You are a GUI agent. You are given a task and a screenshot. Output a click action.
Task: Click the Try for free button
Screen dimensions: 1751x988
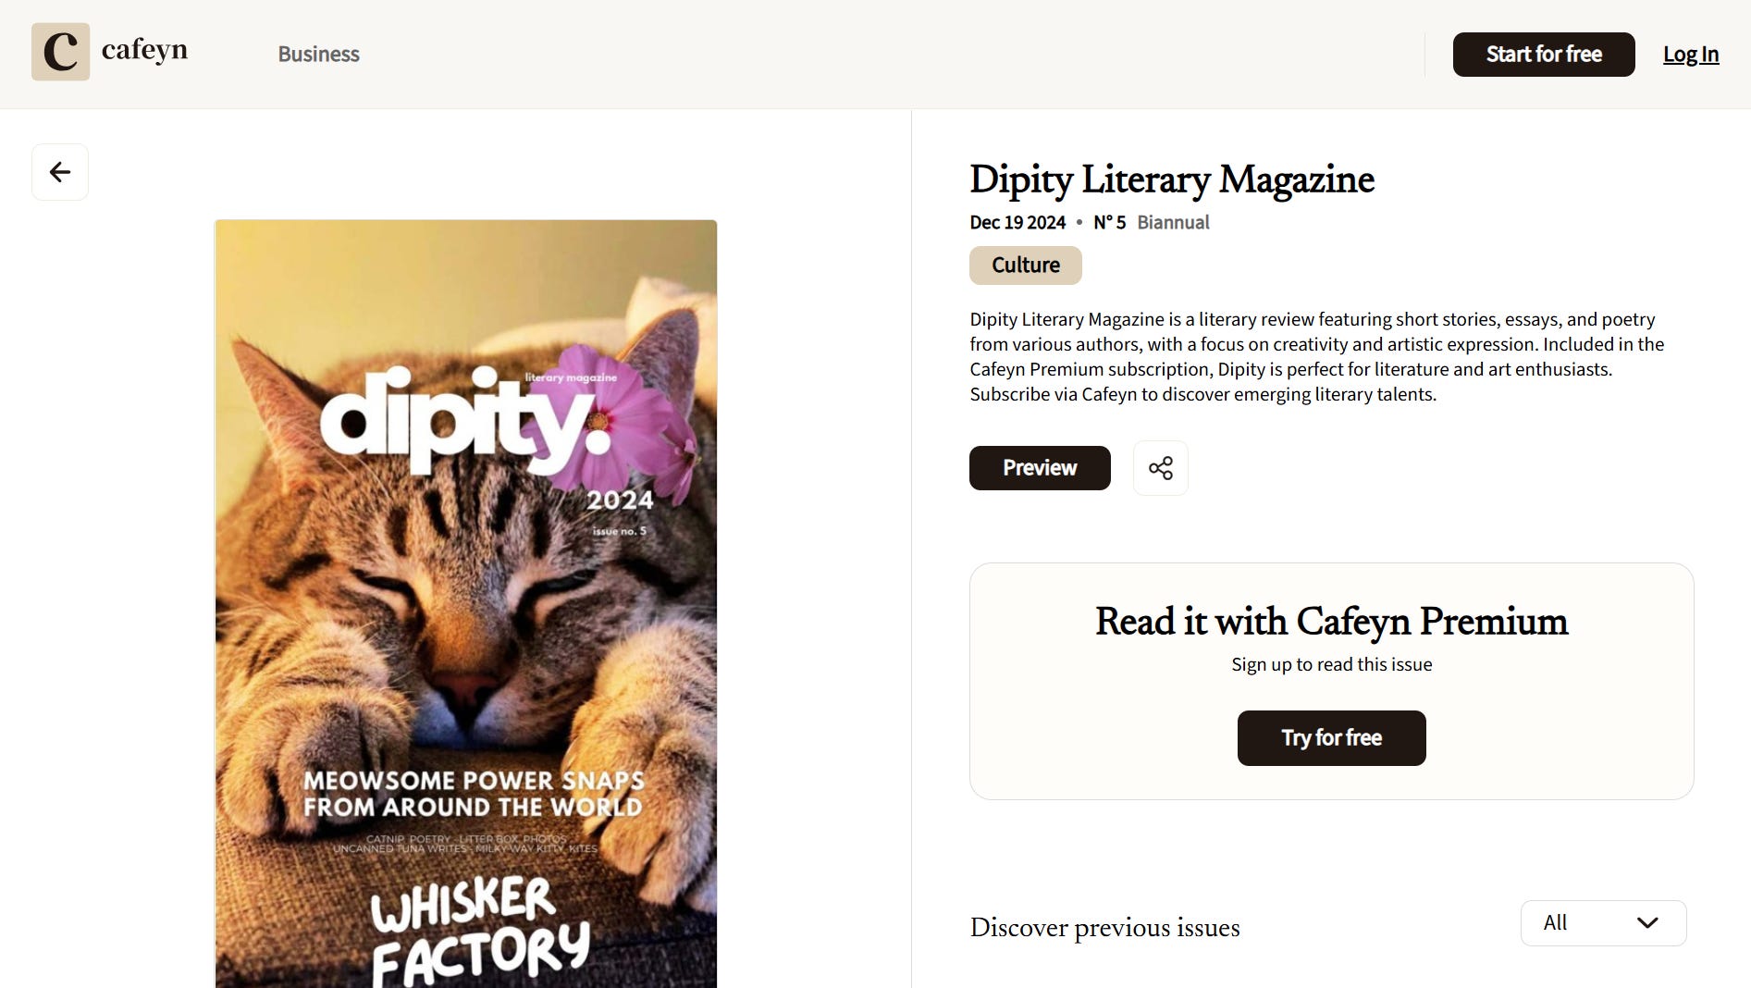(1332, 738)
